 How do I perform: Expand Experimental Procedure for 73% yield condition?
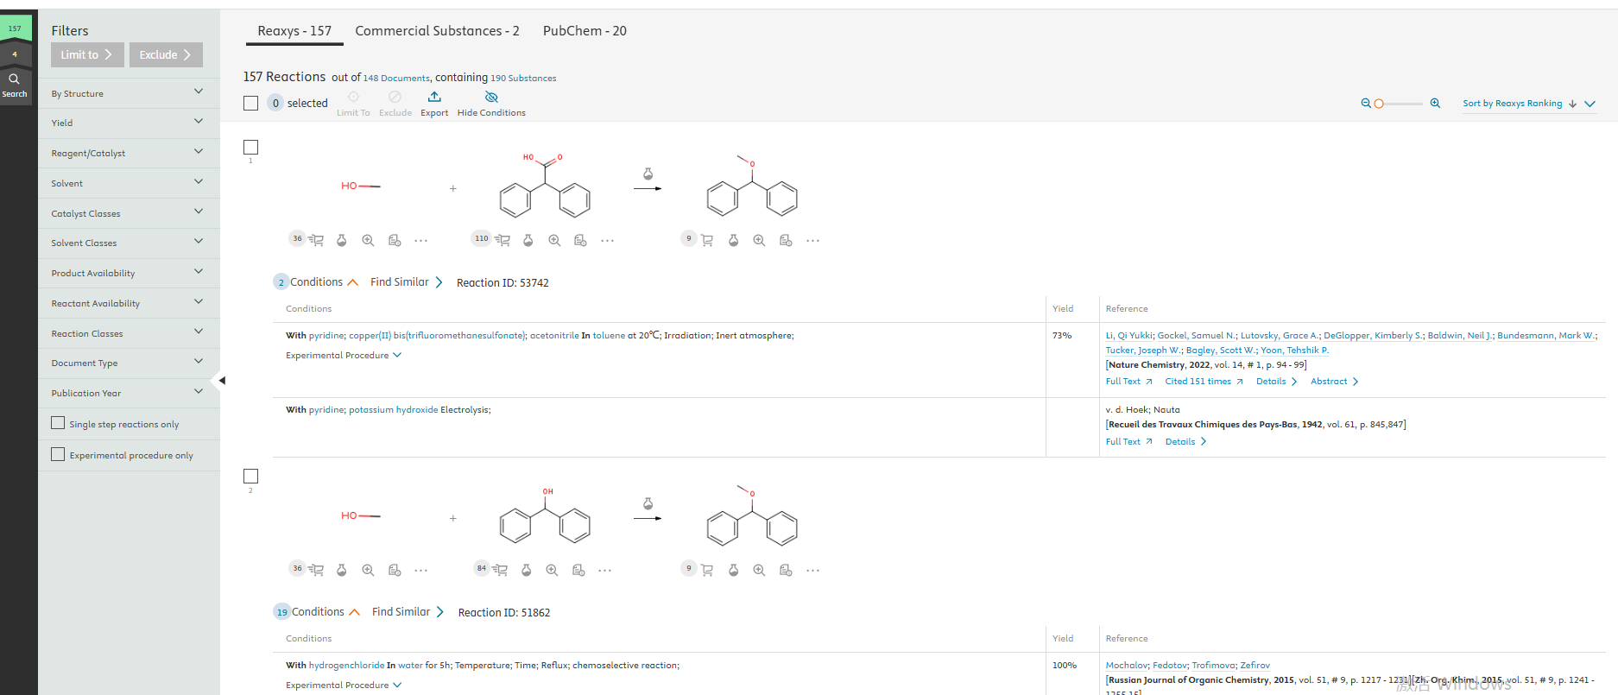click(x=344, y=356)
